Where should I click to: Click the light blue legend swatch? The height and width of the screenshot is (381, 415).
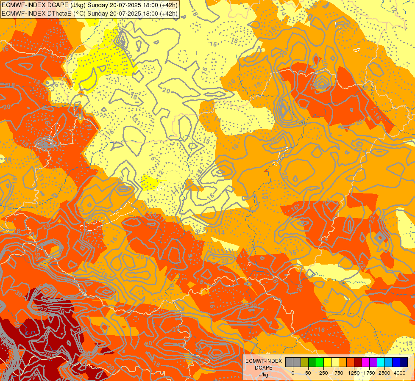[x=389, y=362]
